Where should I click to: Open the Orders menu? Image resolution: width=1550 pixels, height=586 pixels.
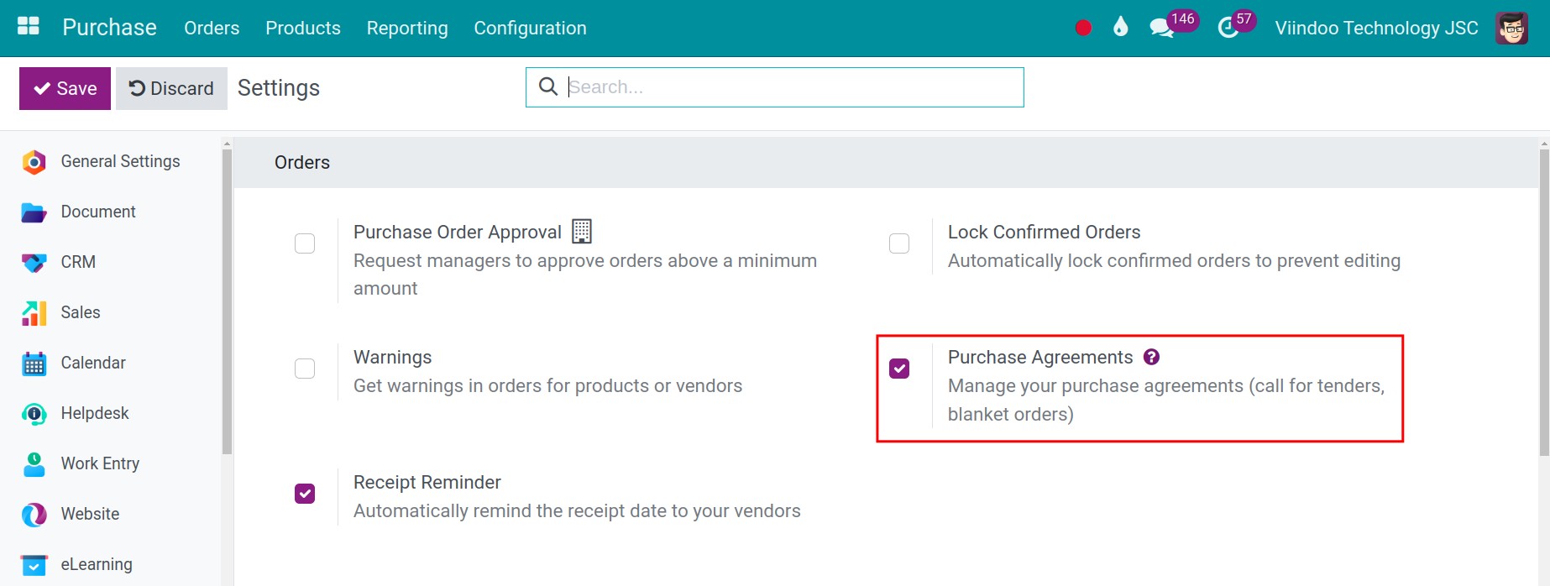pos(212,28)
